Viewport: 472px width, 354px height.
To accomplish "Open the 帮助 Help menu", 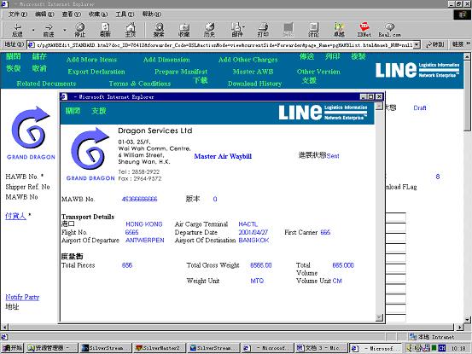I will (152, 15).
